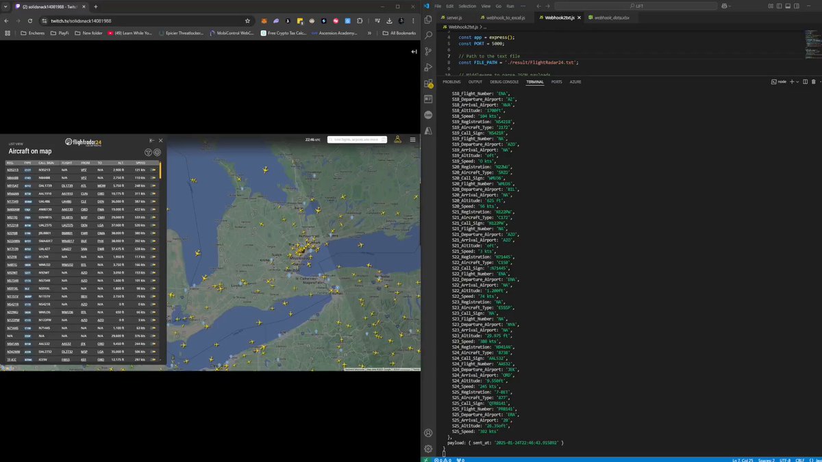Open the new terminal launch profile dropdown
Image resolution: width=822 pixels, height=462 pixels.
tap(798, 81)
